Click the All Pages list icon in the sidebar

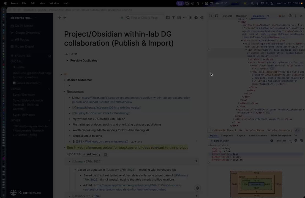[12, 40]
